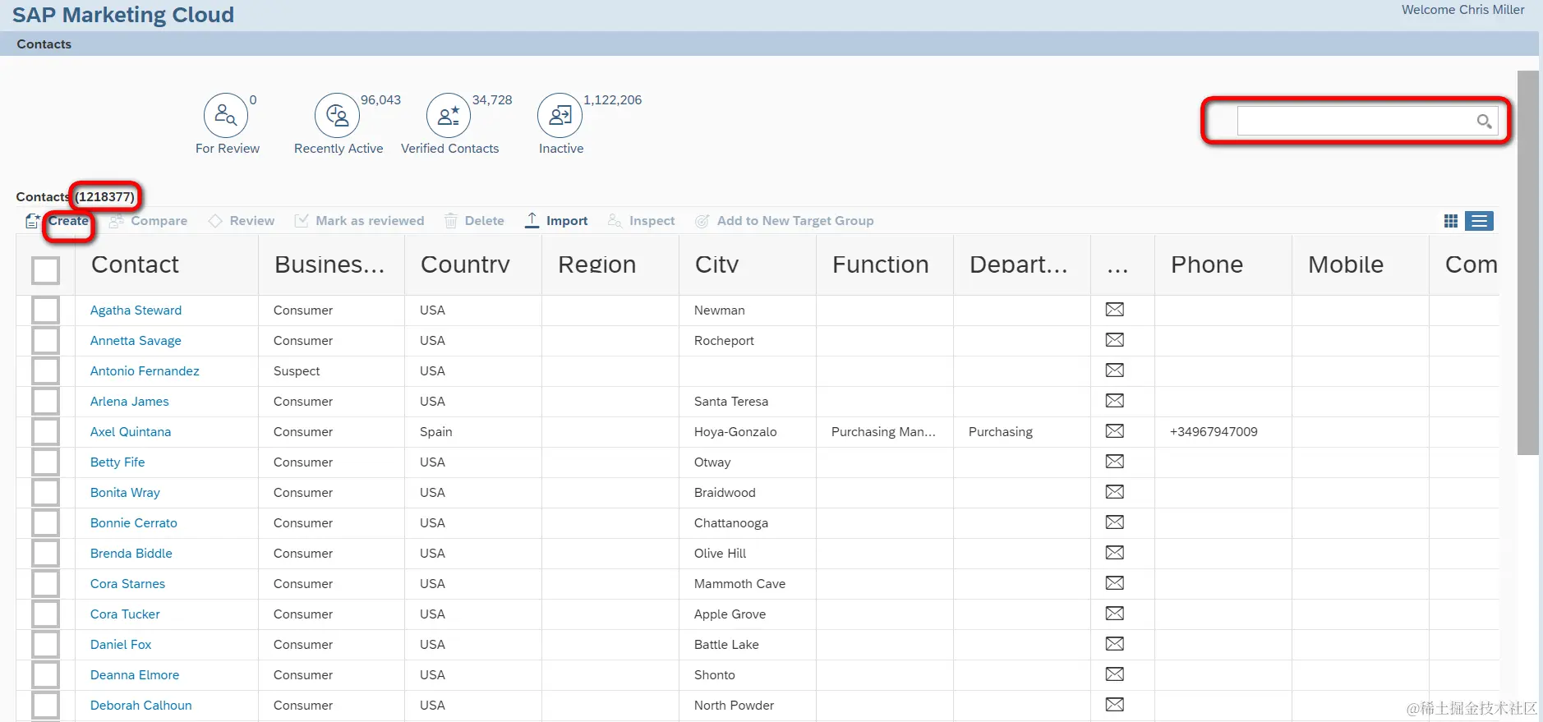Open Agatha Steward contact link
The image size is (1543, 722).
click(136, 310)
